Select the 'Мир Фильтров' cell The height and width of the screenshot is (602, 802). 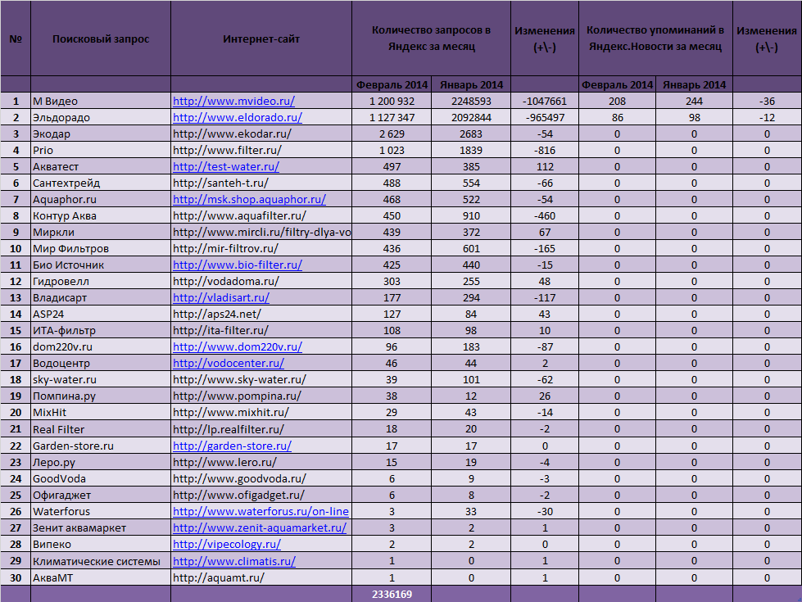coord(101,248)
